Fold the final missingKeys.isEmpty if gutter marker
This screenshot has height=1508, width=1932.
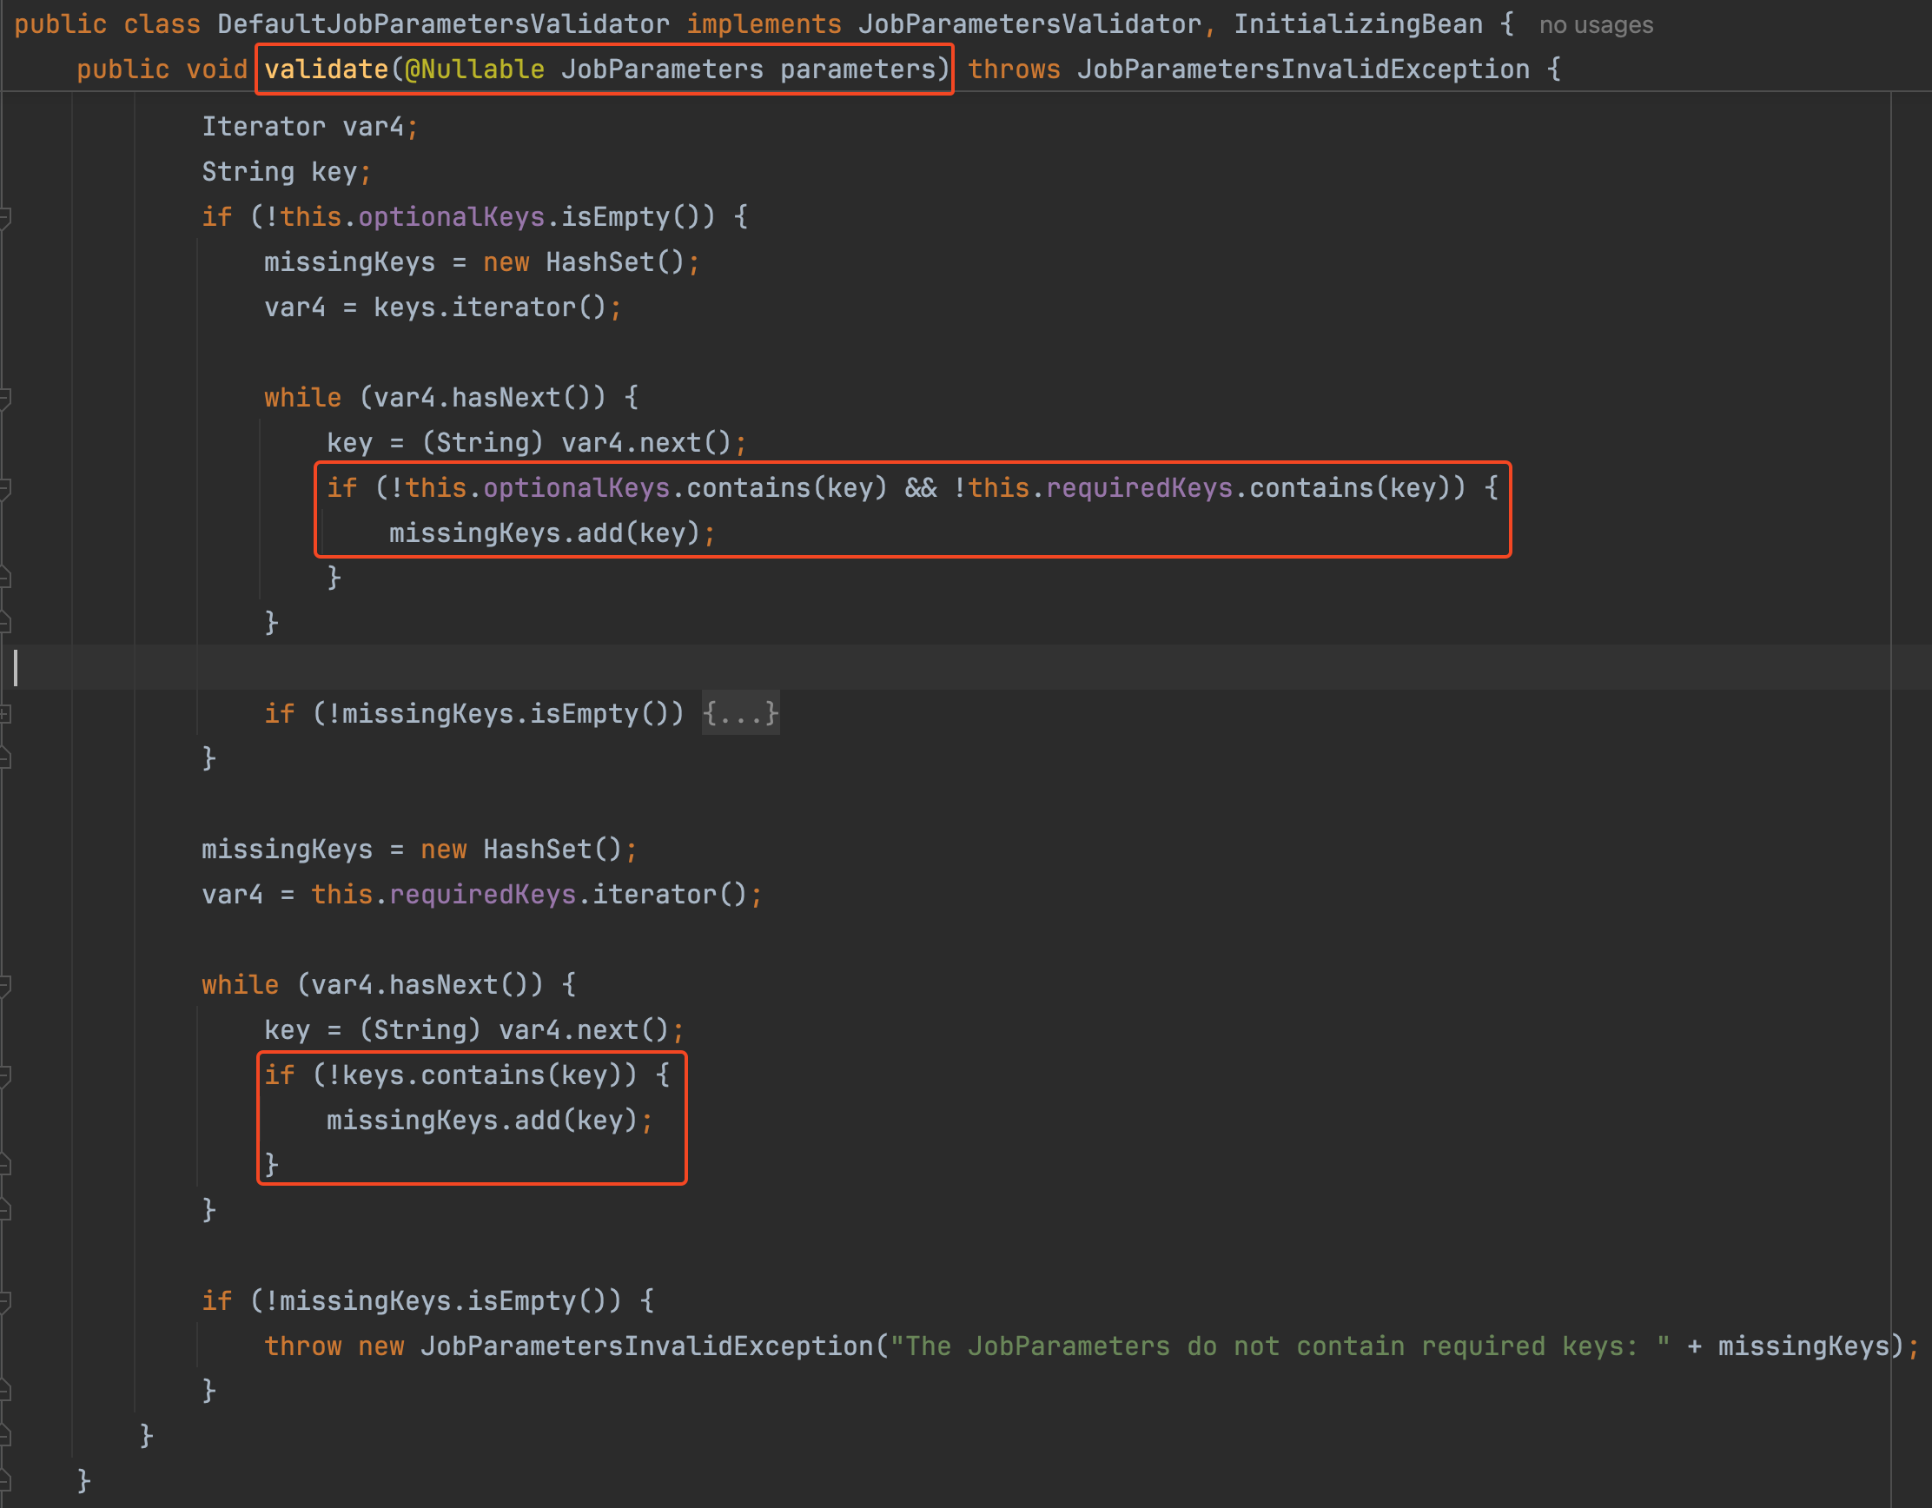click(x=5, y=1301)
